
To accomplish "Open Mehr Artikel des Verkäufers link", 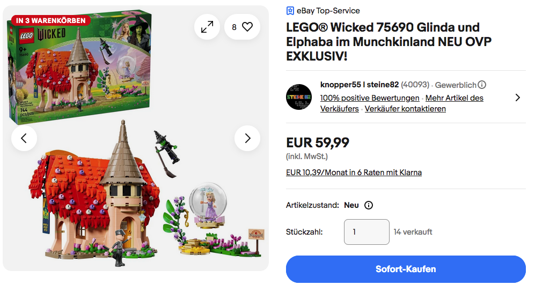I will click(x=454, y=98).
